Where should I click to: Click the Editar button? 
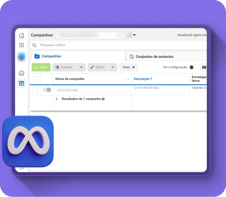click(98, 67)
